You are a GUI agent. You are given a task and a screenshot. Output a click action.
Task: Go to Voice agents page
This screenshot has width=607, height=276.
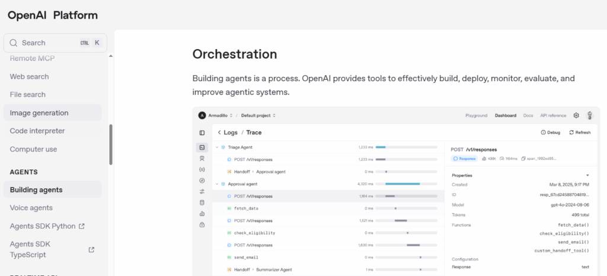(x=31, y=208)
